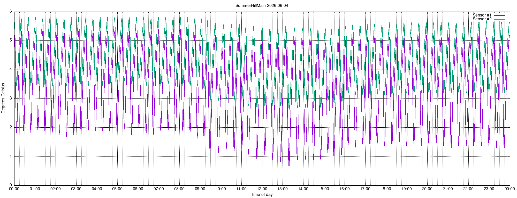The width and height of the screenshot is (517, 198).
Task: Click the 21:00 time axis label
Action: coord(448,189)
